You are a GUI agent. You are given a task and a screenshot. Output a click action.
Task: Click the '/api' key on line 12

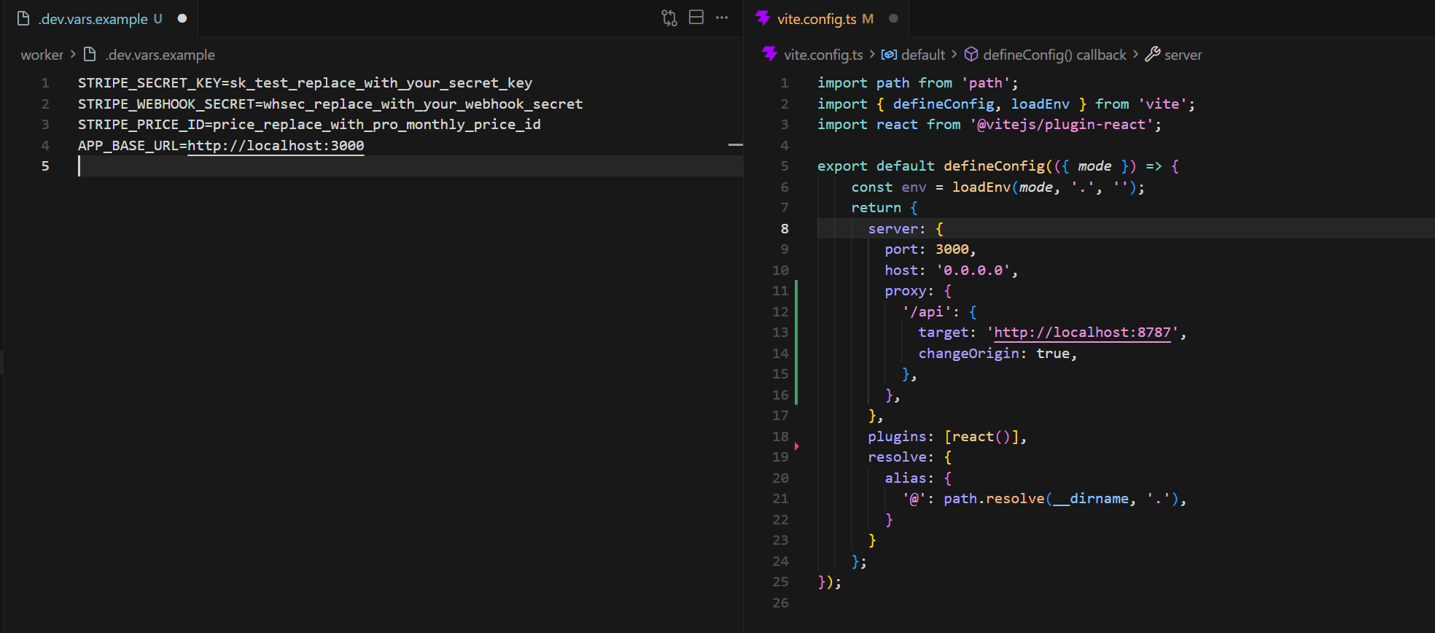click(x=927, y=312)
